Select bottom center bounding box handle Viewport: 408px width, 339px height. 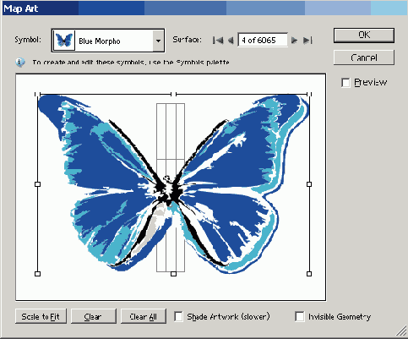coord(173,274)
